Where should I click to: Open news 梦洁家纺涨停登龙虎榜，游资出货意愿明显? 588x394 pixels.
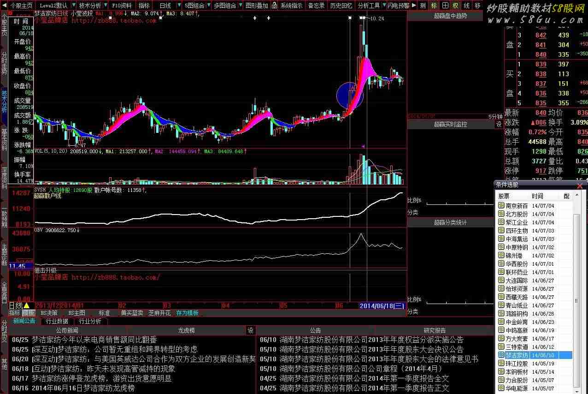101,378
